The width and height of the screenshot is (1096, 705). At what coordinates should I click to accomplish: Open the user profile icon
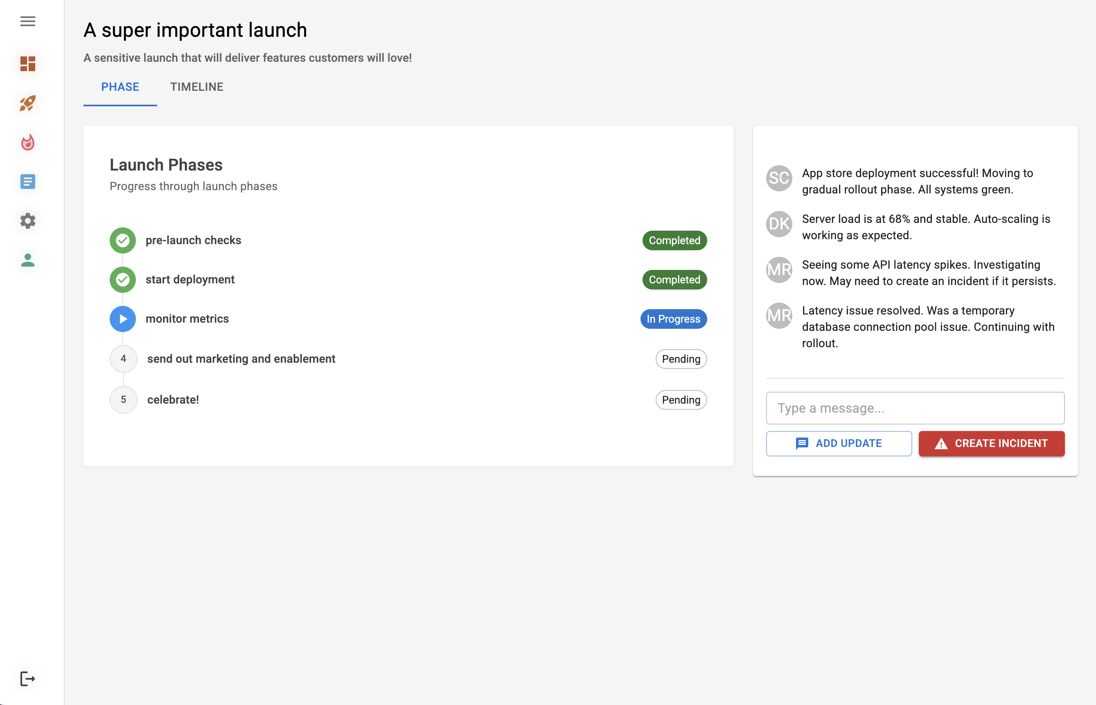[28, 260]
